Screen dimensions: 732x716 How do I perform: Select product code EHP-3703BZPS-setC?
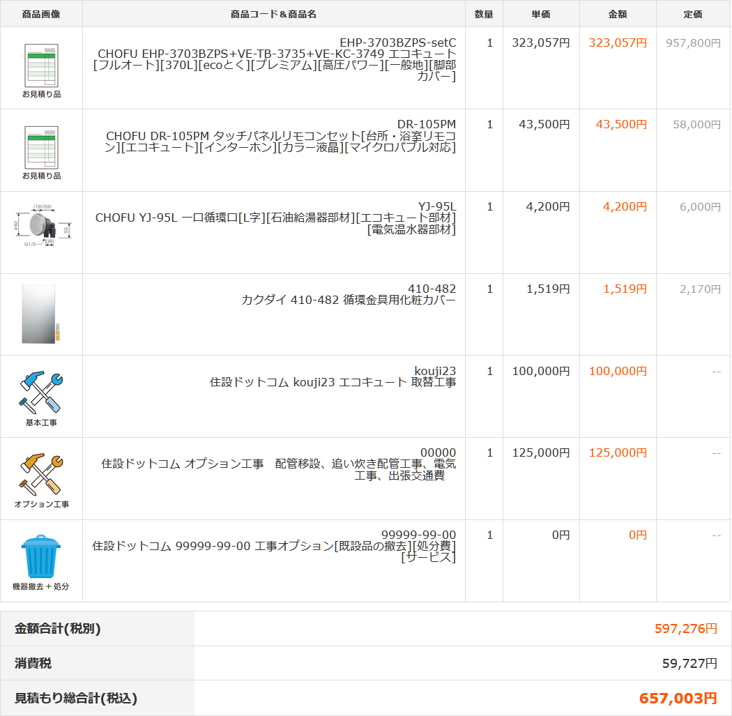[x=398, y=43]
